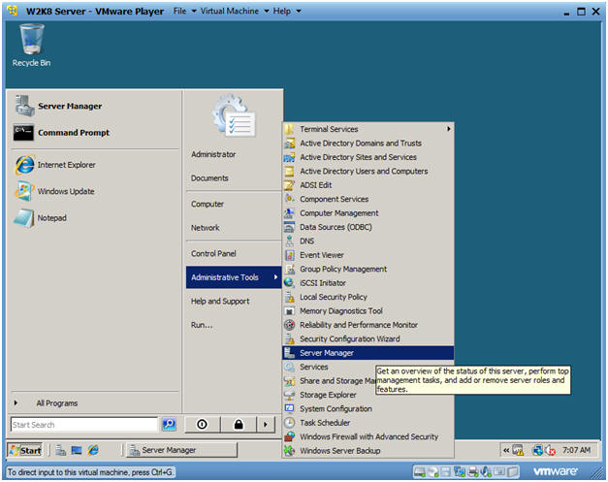
Task: Select Administrative Tools menu entry
Action: [x=234, y=277]
